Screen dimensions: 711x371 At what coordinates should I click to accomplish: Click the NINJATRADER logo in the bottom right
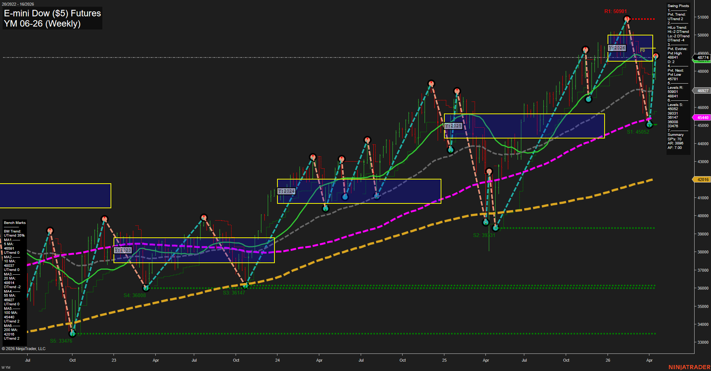coord(690,367)
